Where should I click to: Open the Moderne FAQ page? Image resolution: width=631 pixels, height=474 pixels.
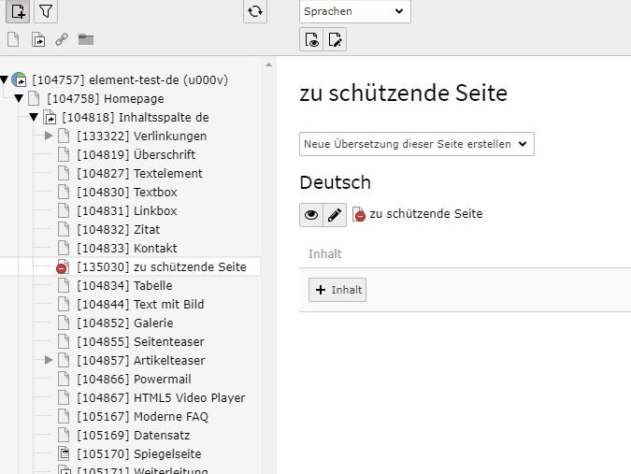(142, 416)
